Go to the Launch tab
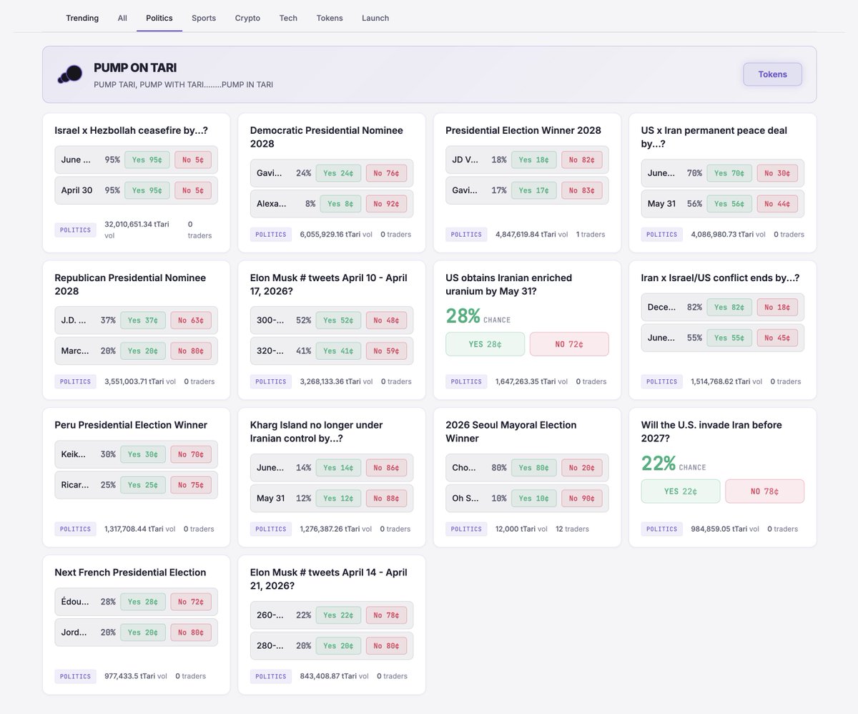Screen dimensions: 858x714 point(375,18)
